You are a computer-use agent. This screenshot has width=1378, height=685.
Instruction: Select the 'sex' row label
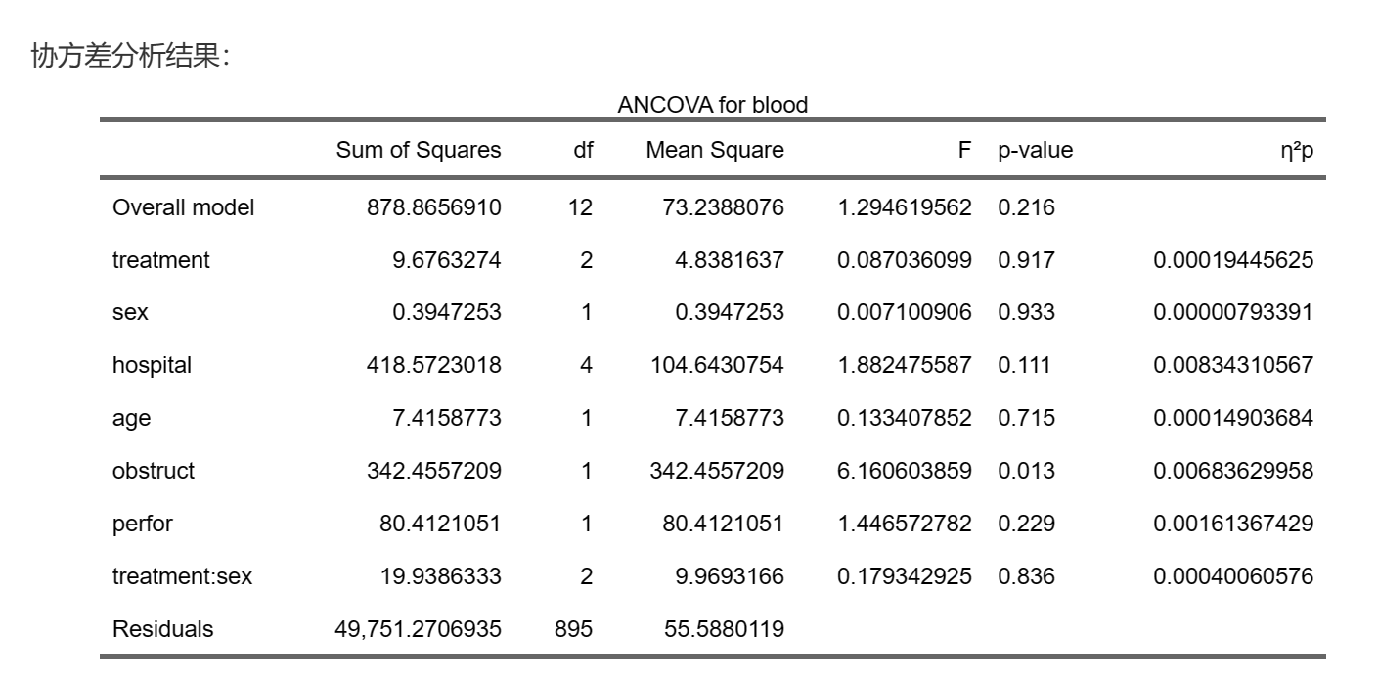pos(130,313)
